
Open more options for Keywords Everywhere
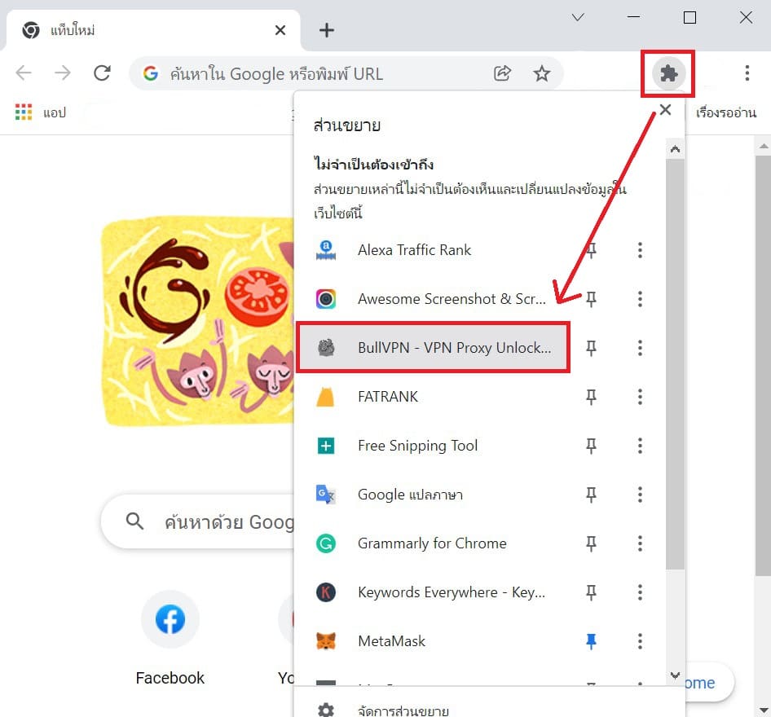[x=640, y=592]
